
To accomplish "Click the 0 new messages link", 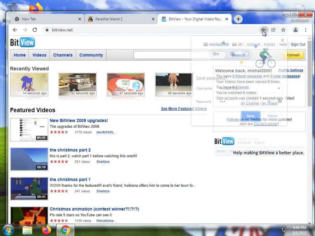I will [x=285, y=76].
